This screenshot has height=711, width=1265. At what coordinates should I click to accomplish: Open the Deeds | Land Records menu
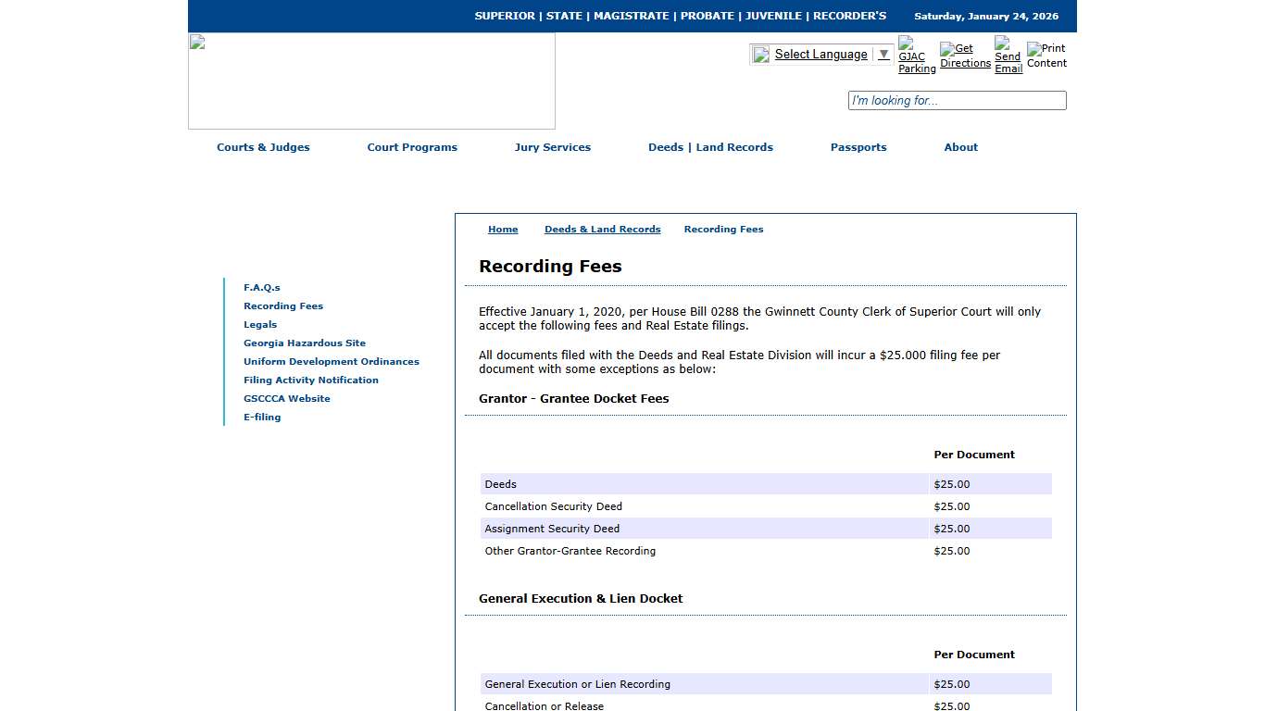pos(710,147)
